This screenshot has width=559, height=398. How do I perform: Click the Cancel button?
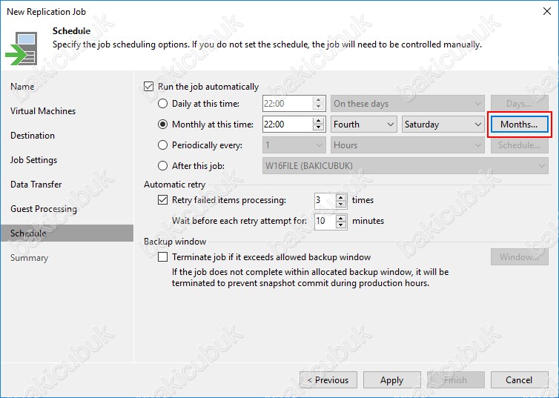(x=520, y=379)
